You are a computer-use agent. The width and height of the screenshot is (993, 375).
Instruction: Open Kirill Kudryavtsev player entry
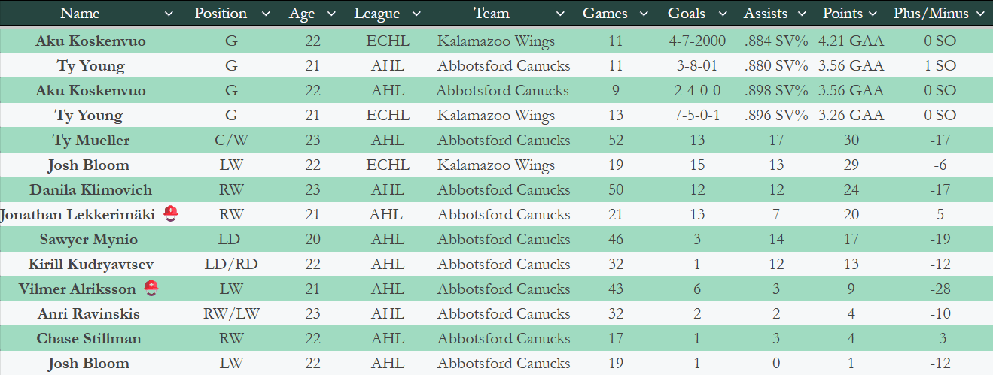[x=90, y=265]
